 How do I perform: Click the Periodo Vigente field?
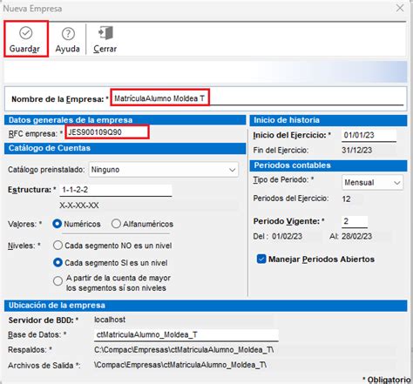click(355, 221)
